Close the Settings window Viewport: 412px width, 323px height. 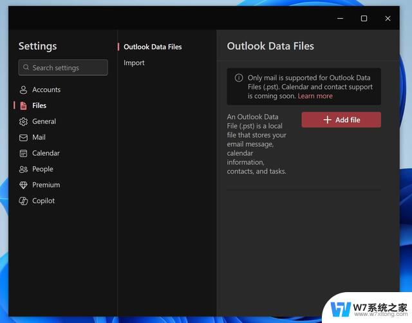click(x=388, y=19)
